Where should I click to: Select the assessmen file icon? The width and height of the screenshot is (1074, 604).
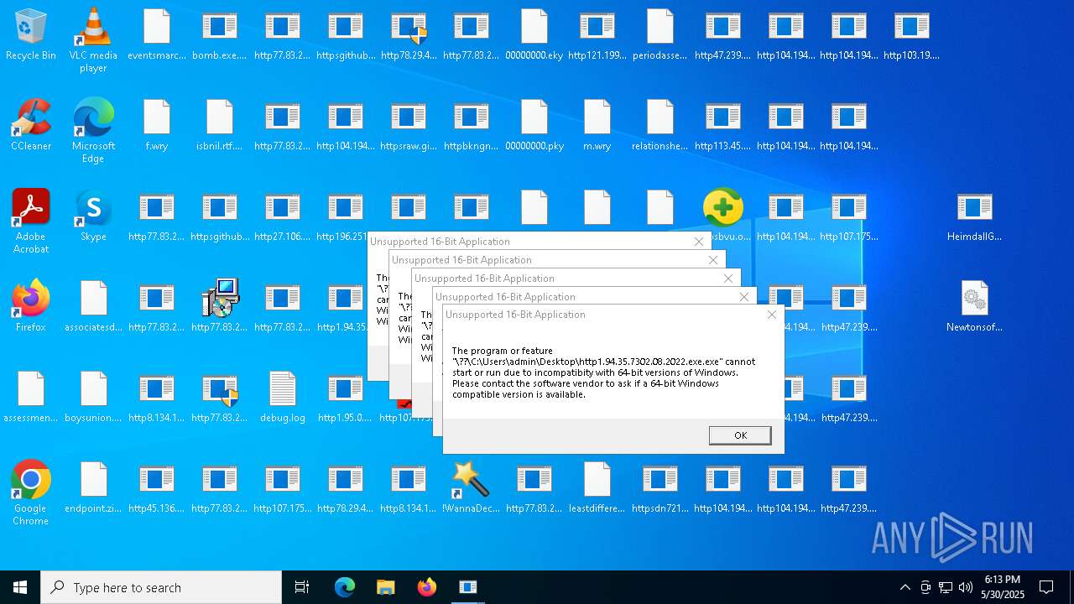coord(31,397)
